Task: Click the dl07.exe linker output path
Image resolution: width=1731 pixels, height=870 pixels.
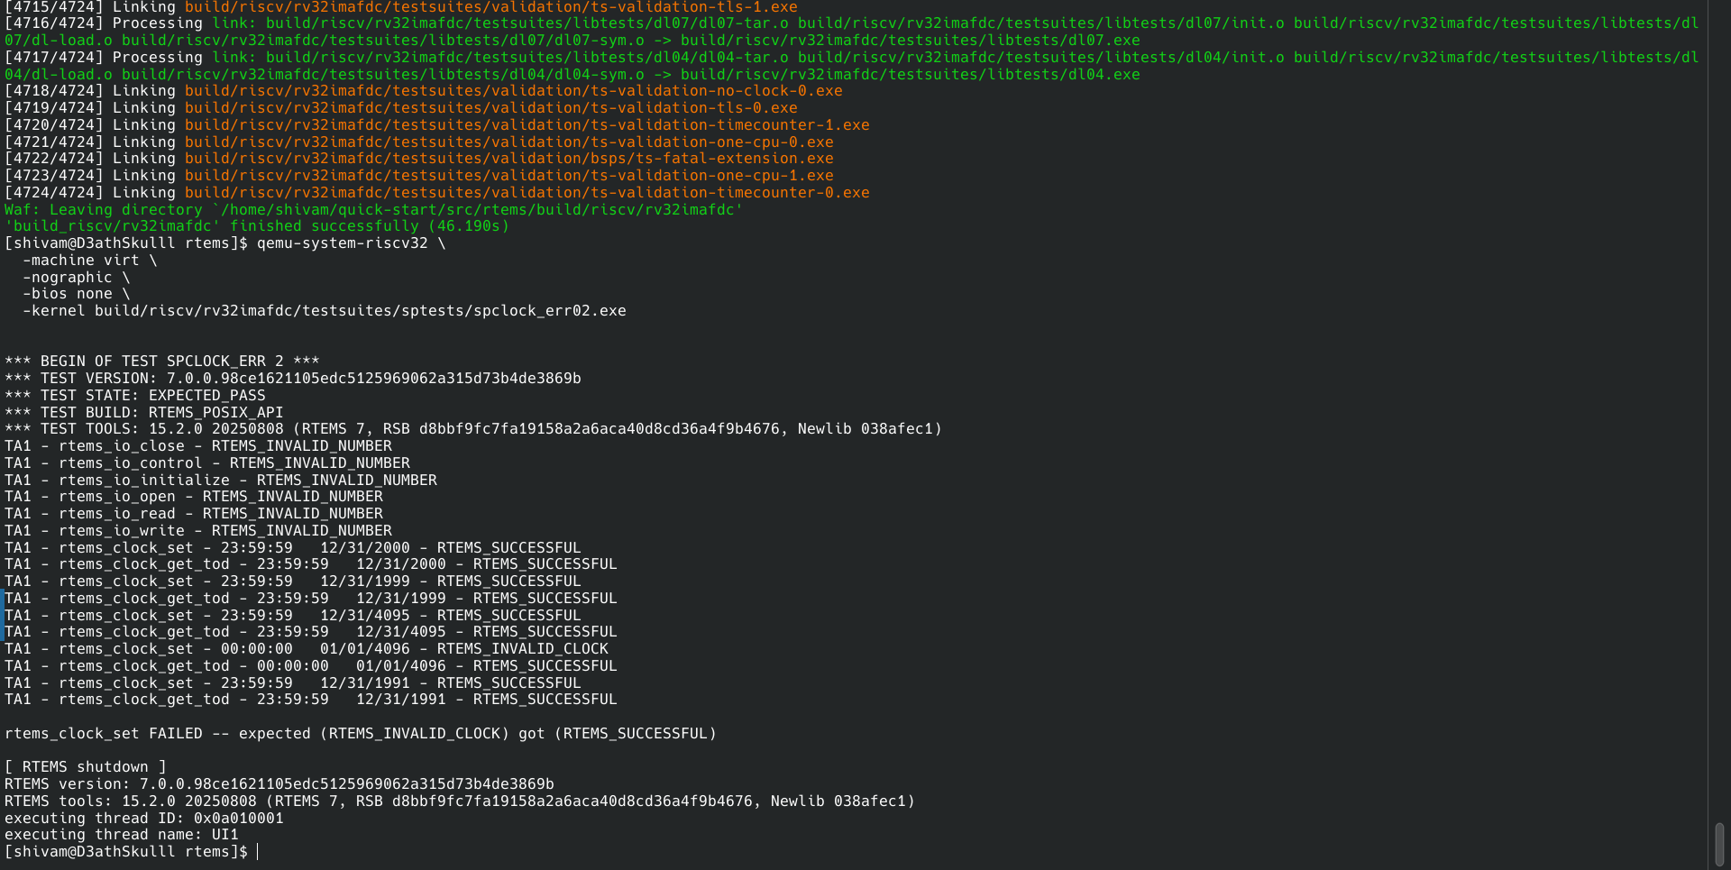Action: (910, 41)
